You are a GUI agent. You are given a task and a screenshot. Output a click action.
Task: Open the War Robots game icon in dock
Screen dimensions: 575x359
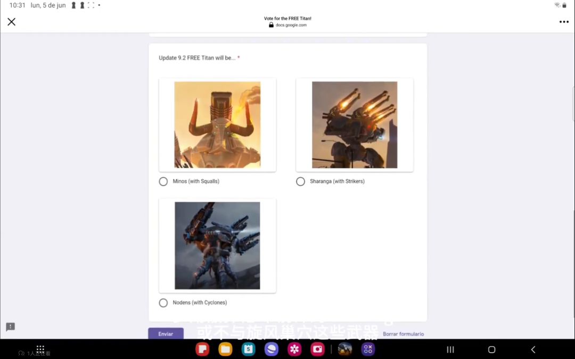coord(344,349)
